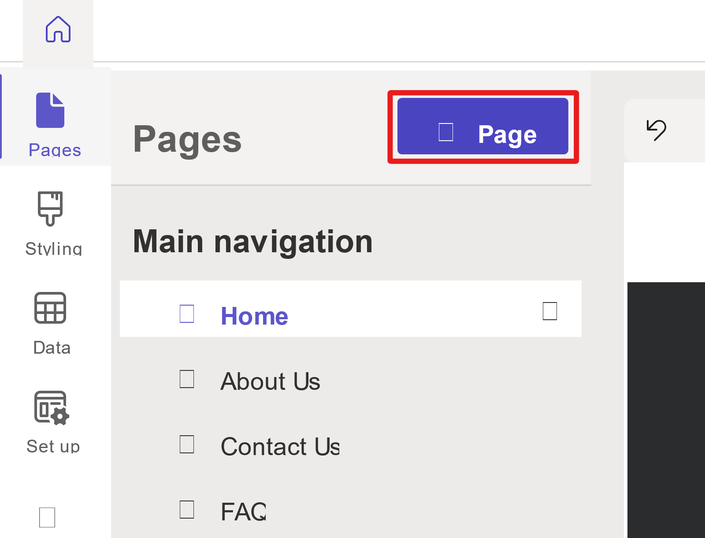The height and width of the screenshot is (538, 705).
Task: Open options icon on Home row
Action: [550, 311]
